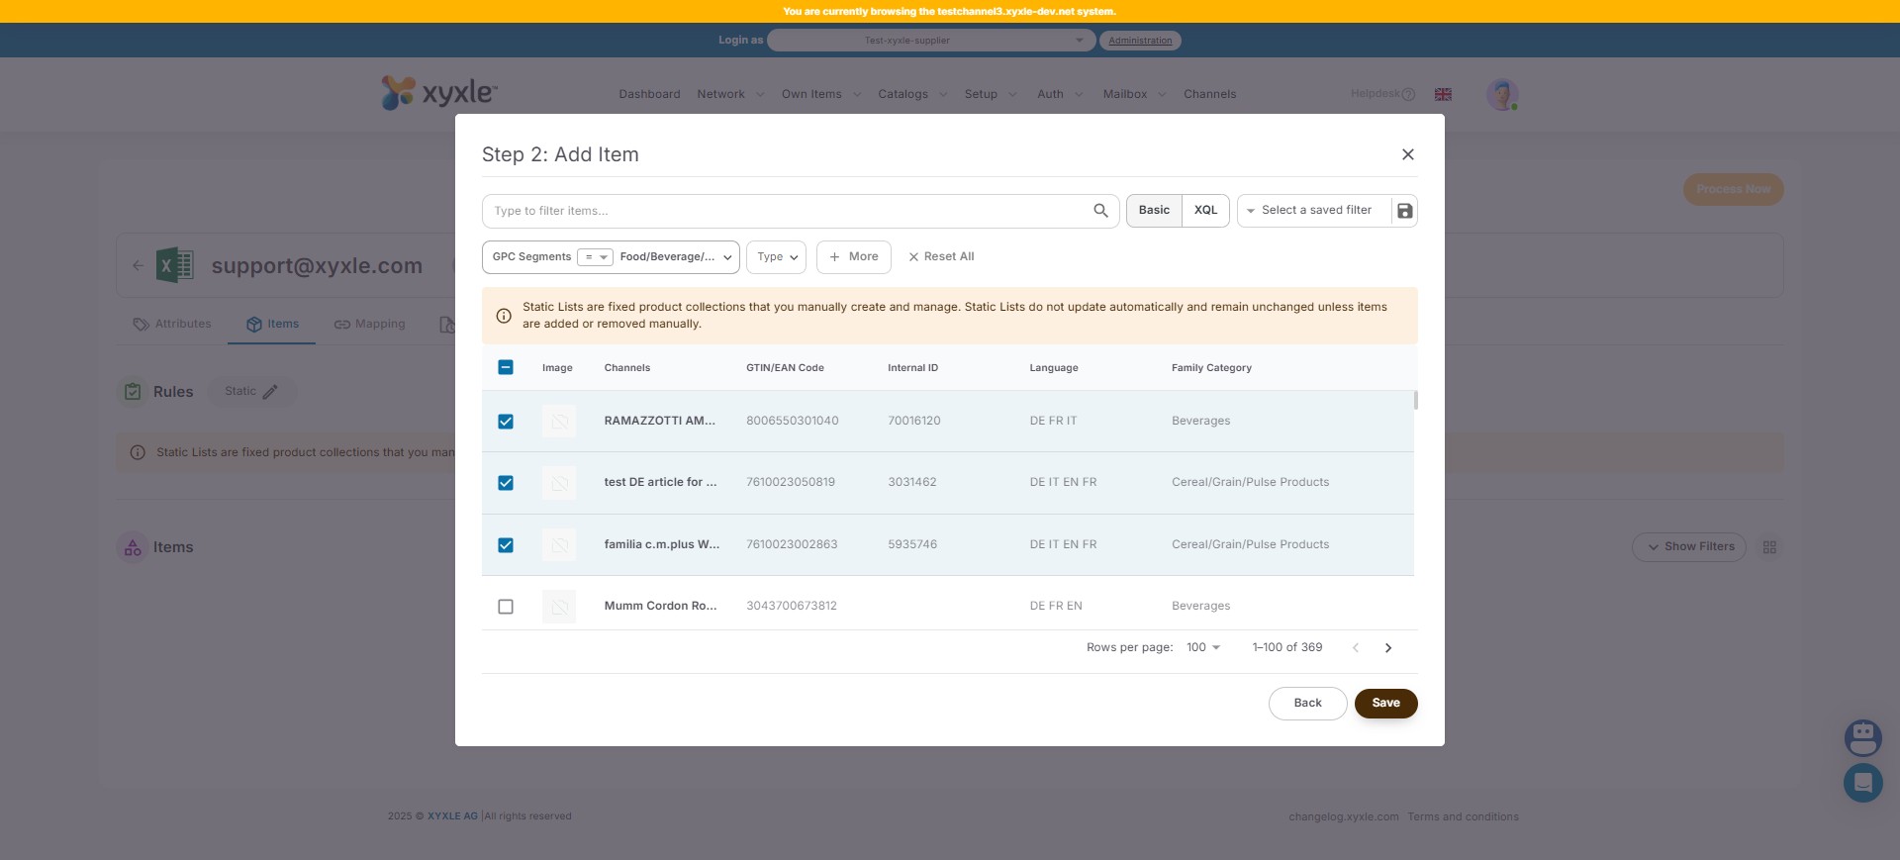Switch to the Attributes tab
The height and width of the screenshot is (860, 1900).
pyautogui.click(x=172, y=325)
